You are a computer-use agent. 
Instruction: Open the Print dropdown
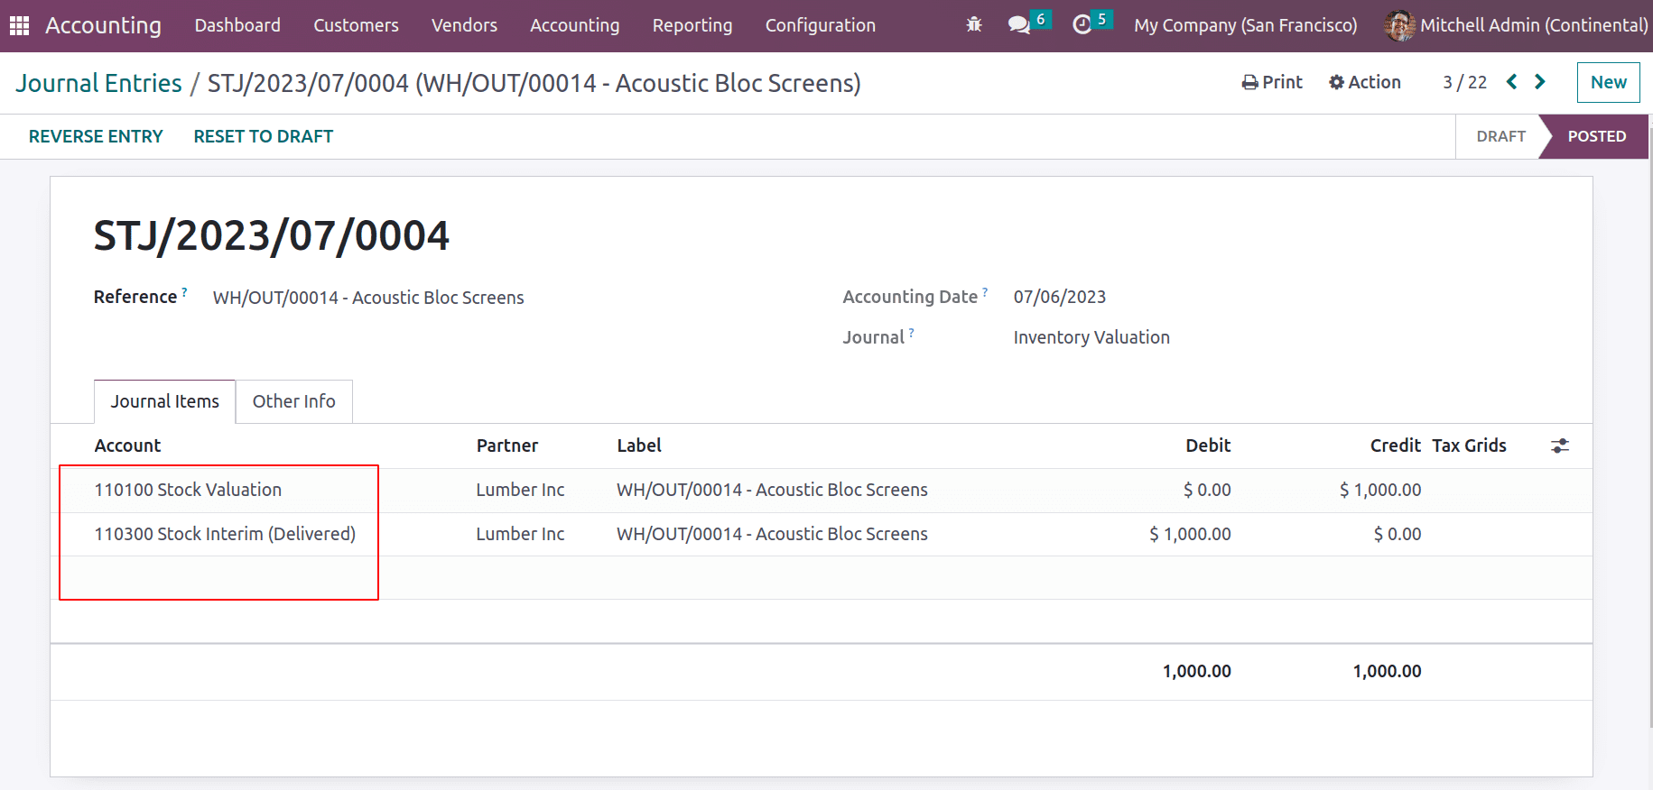pos(1272,82)
